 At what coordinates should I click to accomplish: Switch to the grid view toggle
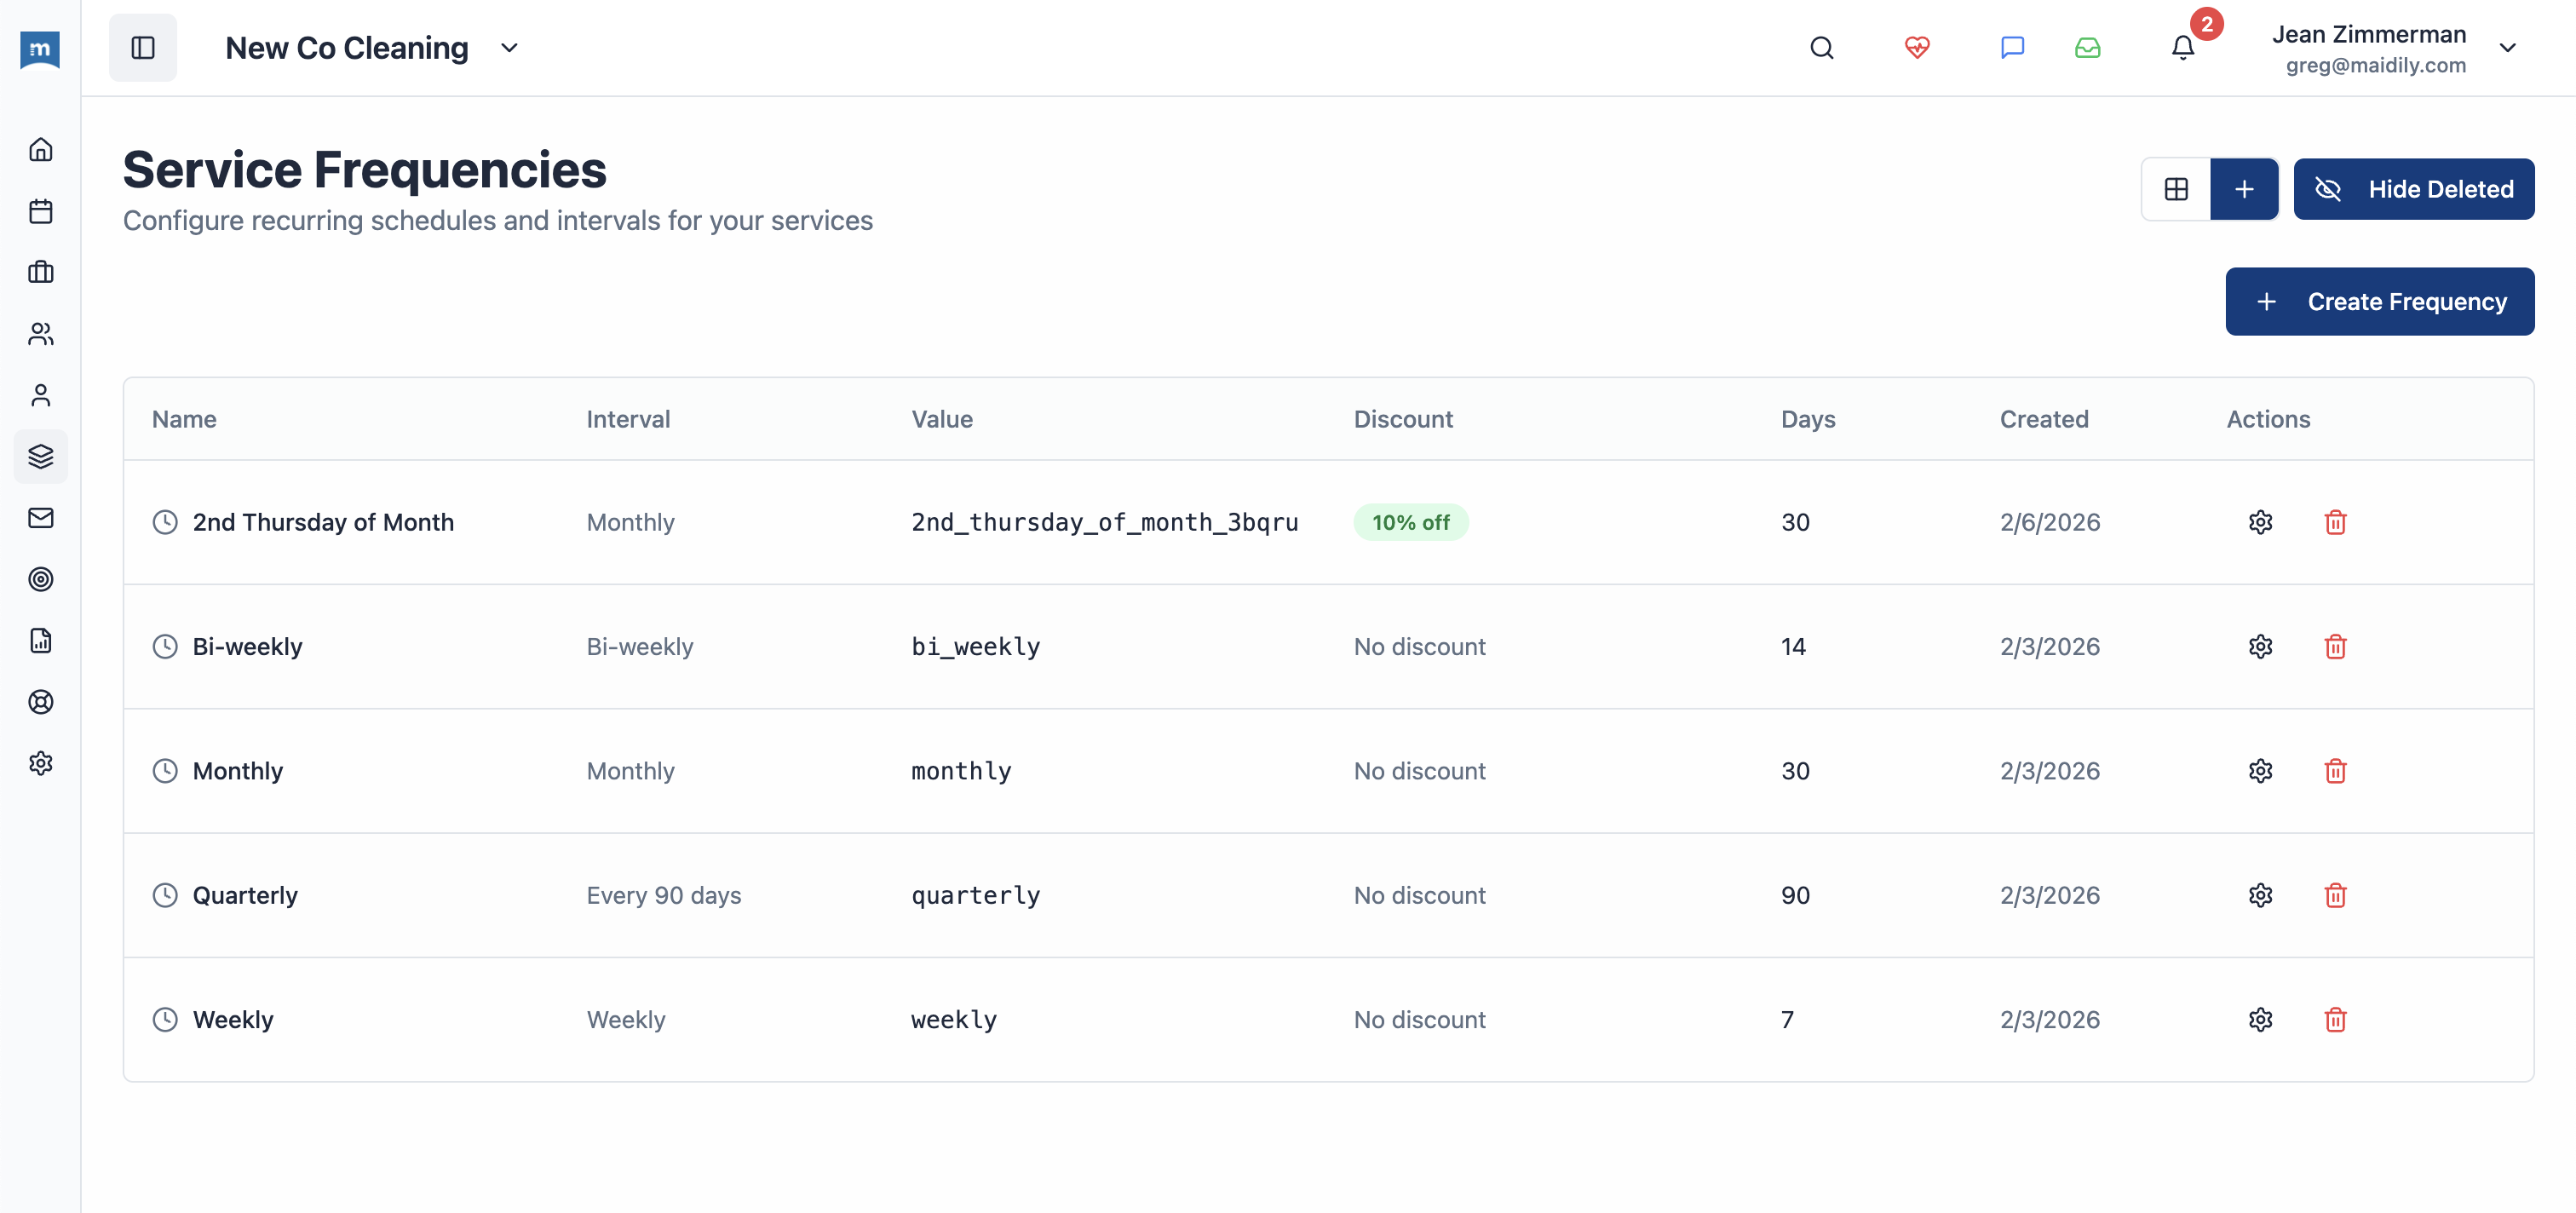(2176, 189)
